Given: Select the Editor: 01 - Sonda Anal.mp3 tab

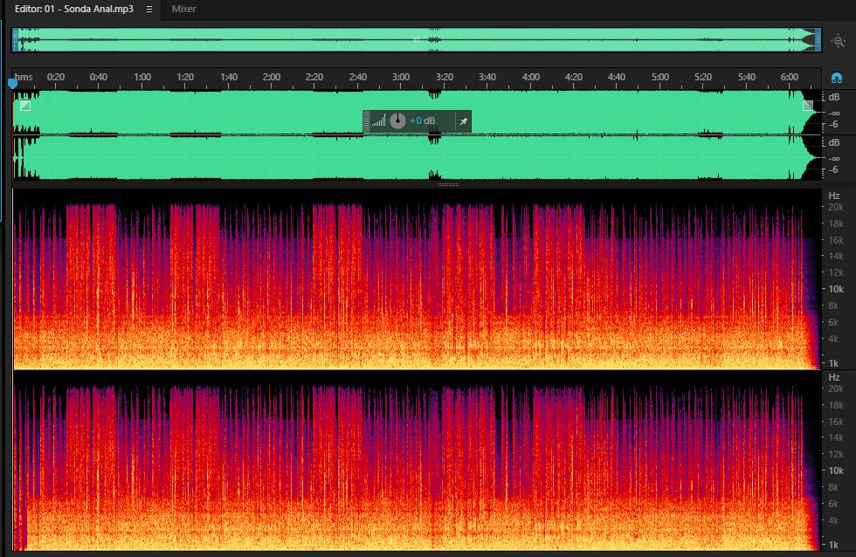Looking at the screenshot, I should [x=74, y=10].
